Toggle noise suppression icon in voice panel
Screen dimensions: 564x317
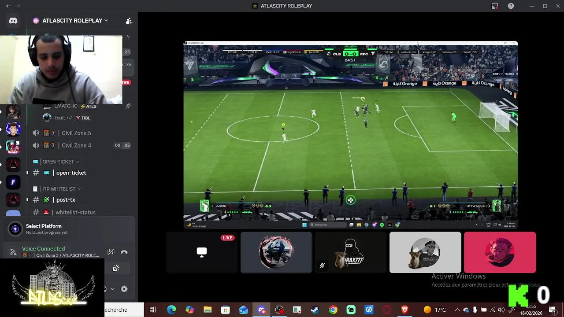pos(111,252)
